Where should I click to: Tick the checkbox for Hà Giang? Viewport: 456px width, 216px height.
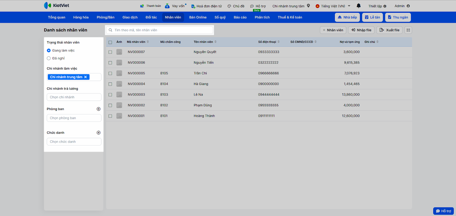[x=110, y=84]
